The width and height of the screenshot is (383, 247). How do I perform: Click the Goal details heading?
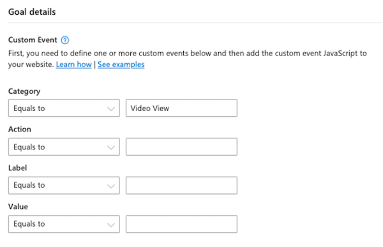pos(32,12)
